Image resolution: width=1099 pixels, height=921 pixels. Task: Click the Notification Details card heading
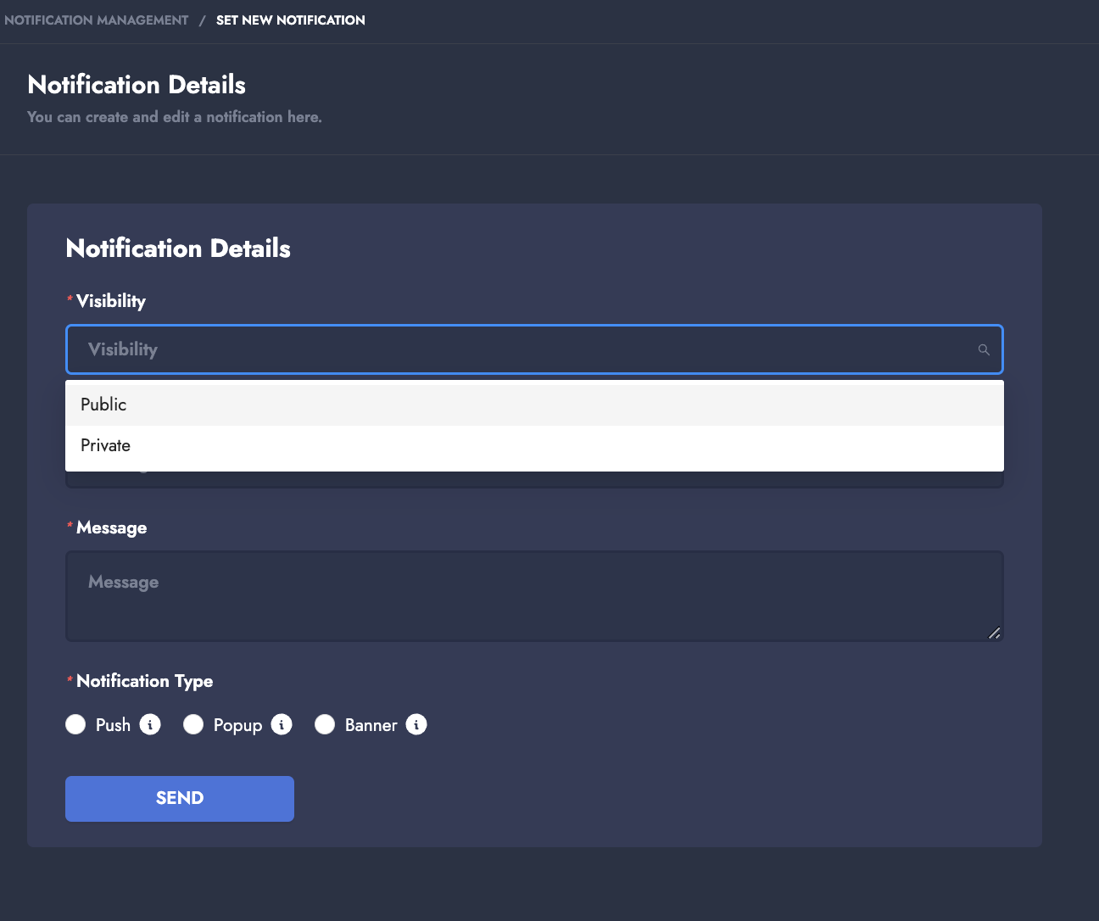[178, 248]
